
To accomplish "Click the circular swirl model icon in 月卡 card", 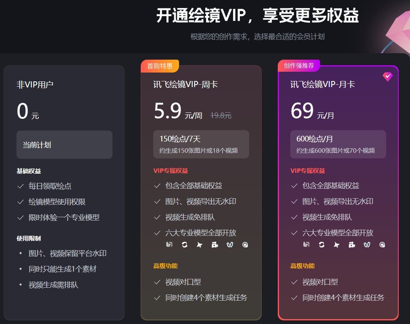I will point(322,245).
